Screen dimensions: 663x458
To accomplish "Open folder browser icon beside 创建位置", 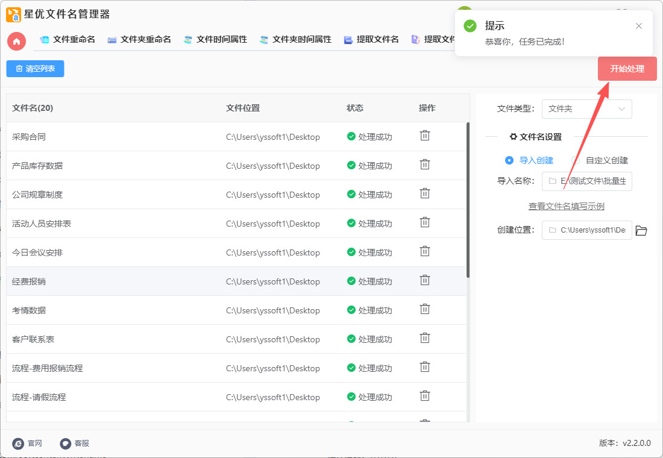I will pos(641,230).
